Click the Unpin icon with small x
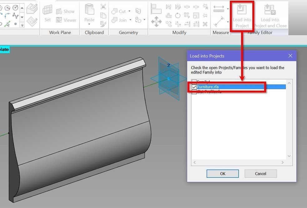Viewport: 307px width, 208px height. coord(205,7)
